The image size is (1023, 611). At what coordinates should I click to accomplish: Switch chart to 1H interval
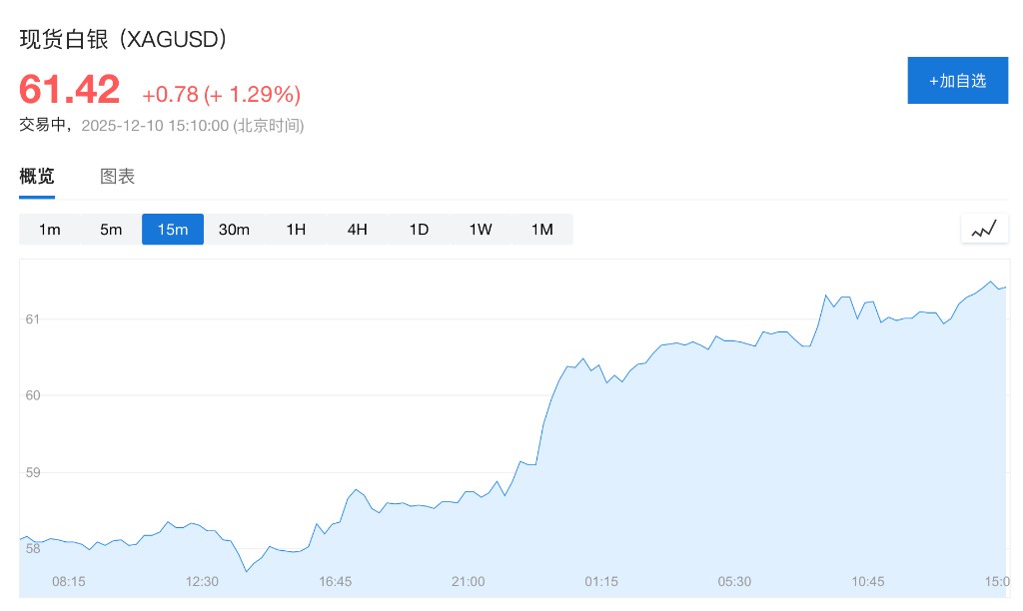[x=296, y=230]
